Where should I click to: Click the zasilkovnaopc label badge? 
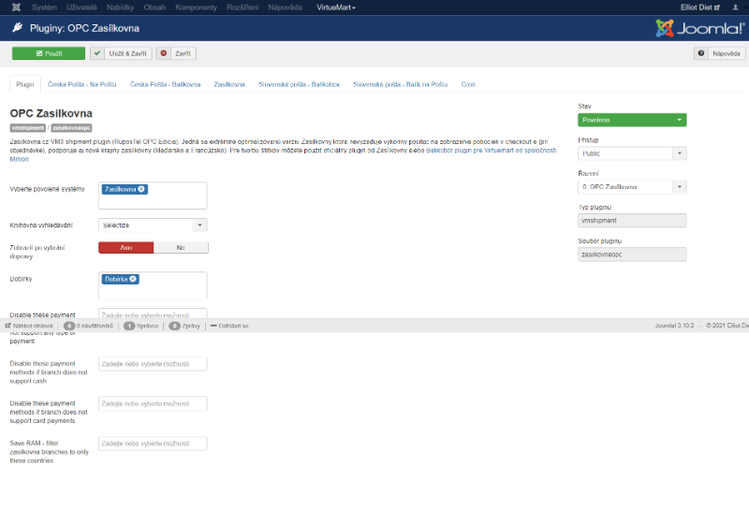pyautogui.click(x=71, y=128)
